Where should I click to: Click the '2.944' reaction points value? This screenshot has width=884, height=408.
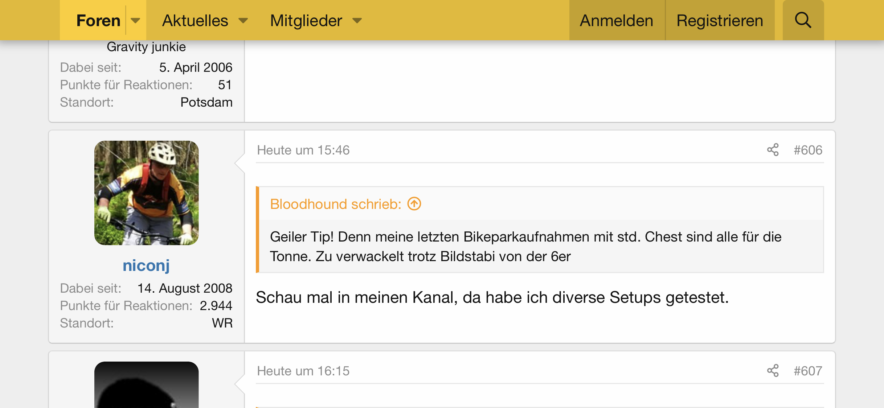click(x=216, y=306)
